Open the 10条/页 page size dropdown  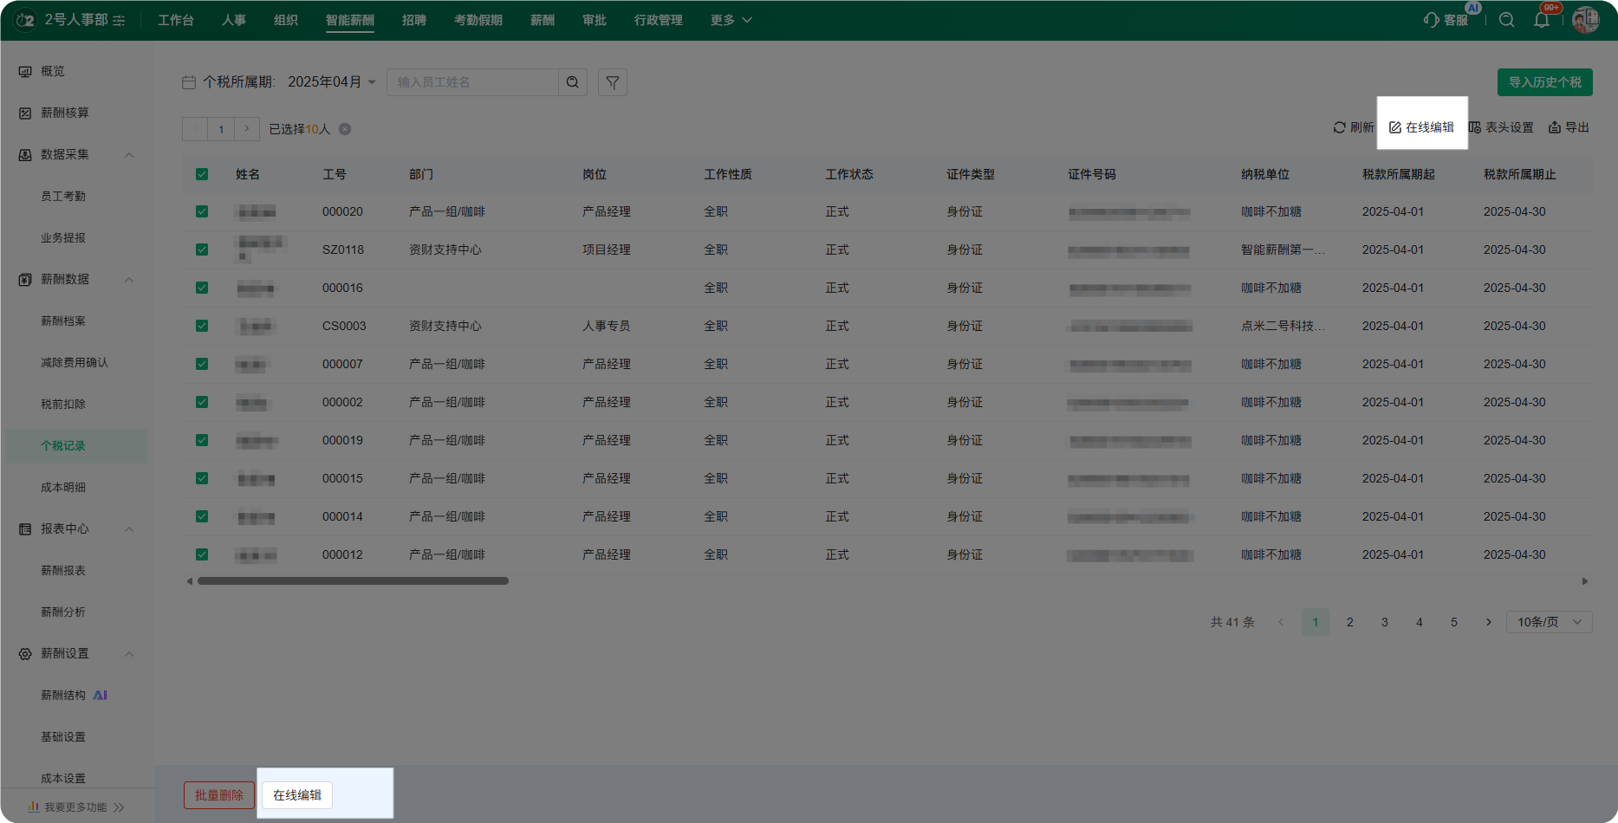(x=1549, y=622)
